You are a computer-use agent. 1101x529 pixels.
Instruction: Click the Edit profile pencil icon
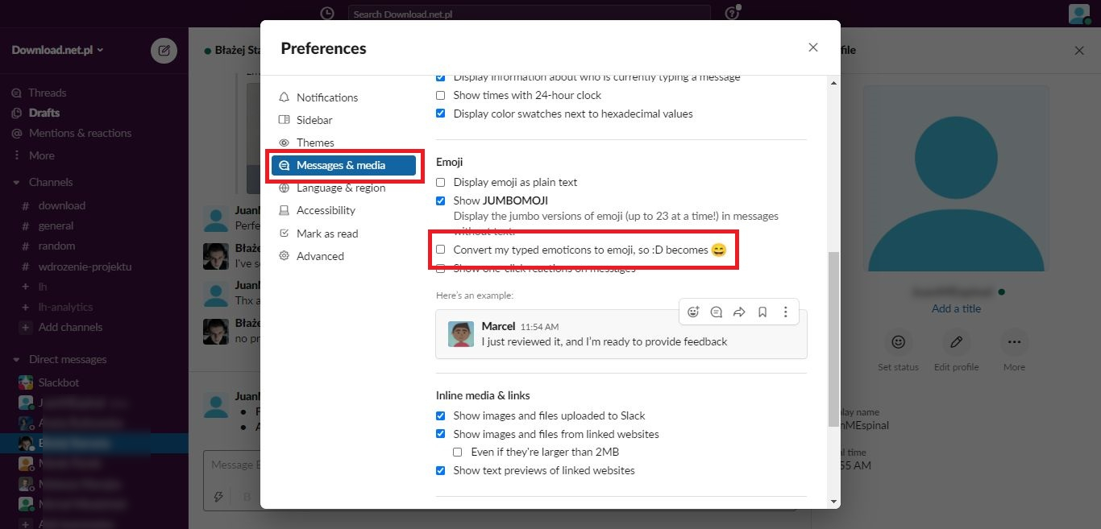point(956,342)
